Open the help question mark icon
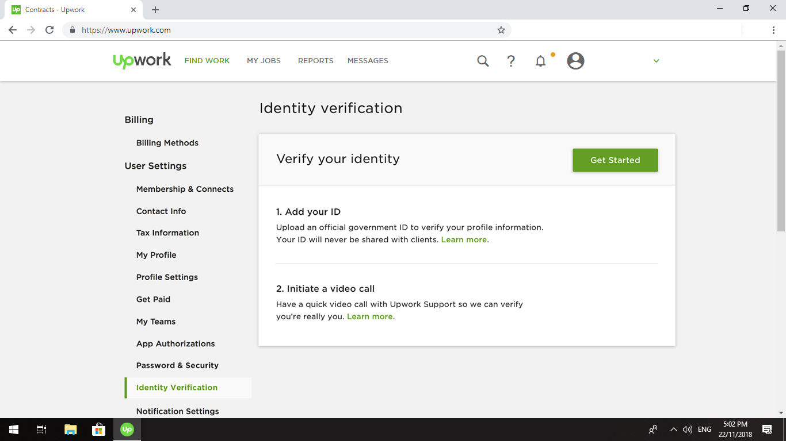This screenshot has width=786, height=441. tap(511, 61)
